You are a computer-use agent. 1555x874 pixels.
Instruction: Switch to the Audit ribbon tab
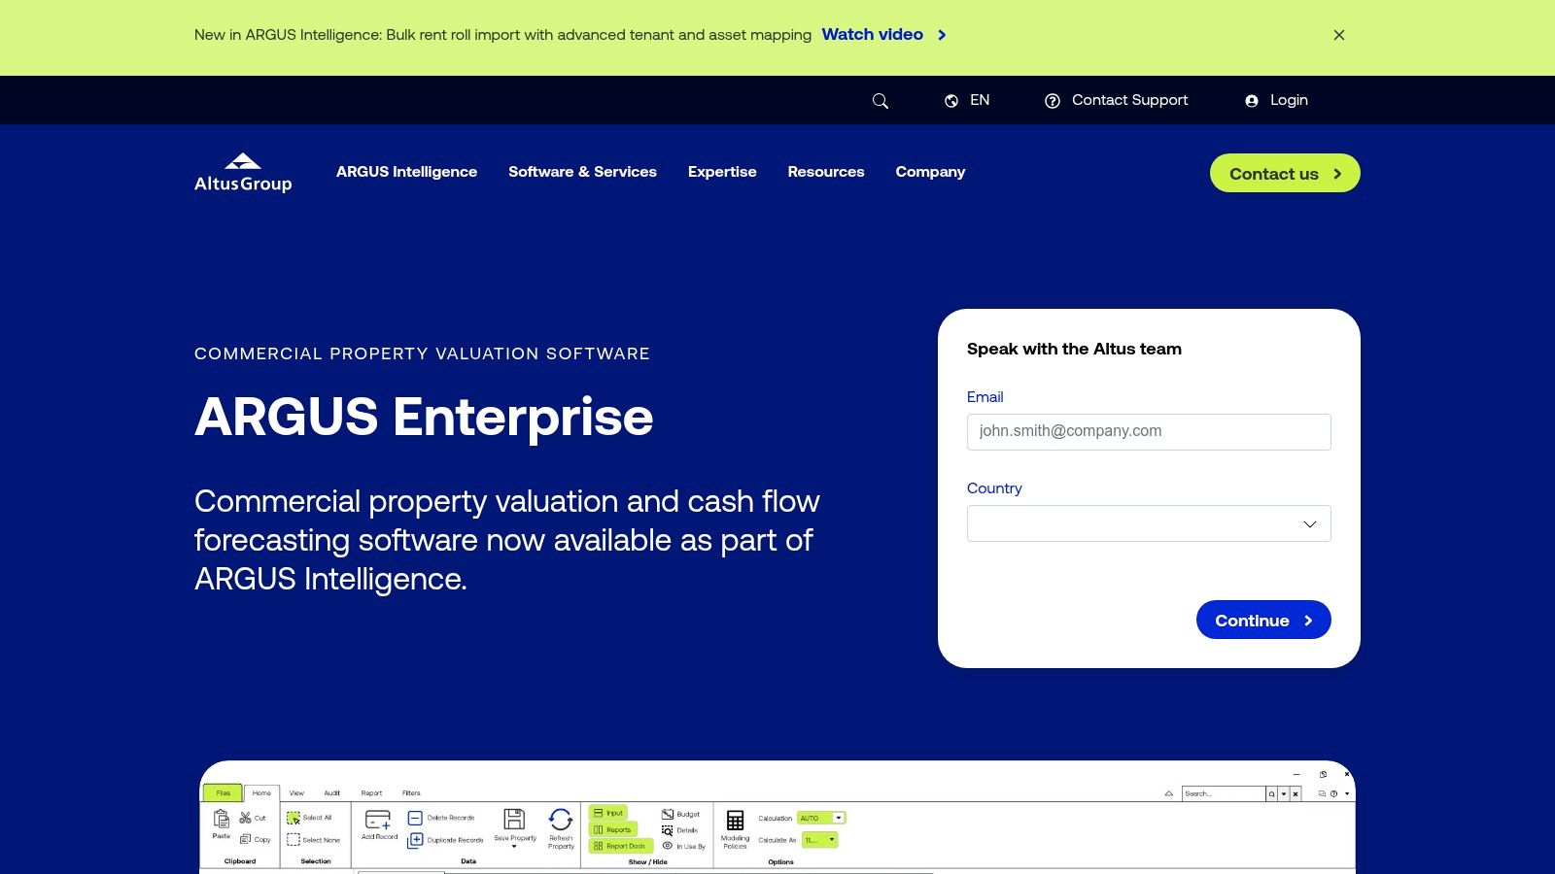331,792
